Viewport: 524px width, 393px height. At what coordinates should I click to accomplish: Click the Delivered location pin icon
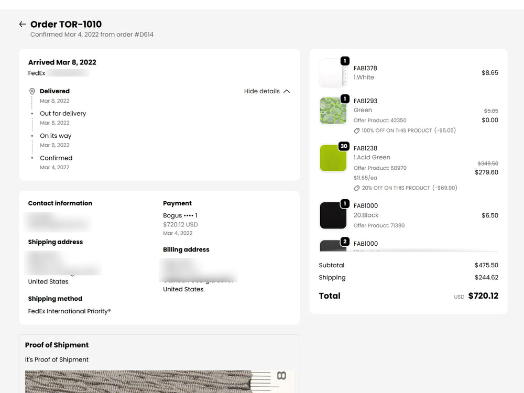coord(32,92)
